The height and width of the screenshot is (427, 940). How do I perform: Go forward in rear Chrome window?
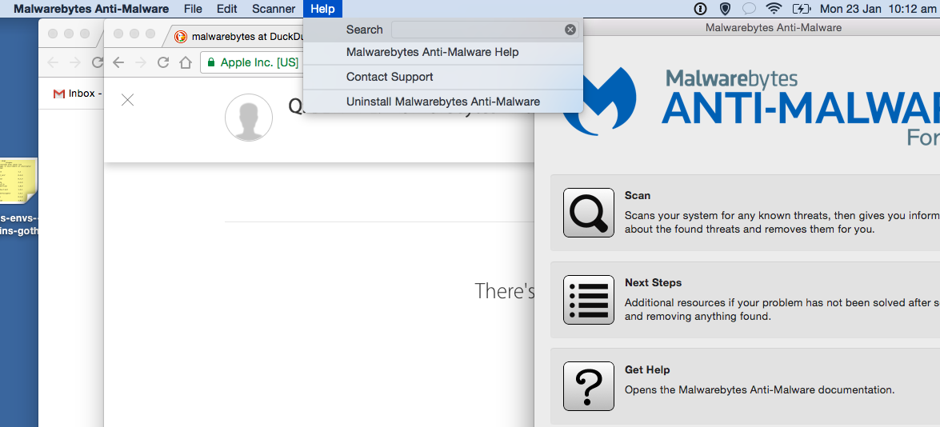click(75, 62)
